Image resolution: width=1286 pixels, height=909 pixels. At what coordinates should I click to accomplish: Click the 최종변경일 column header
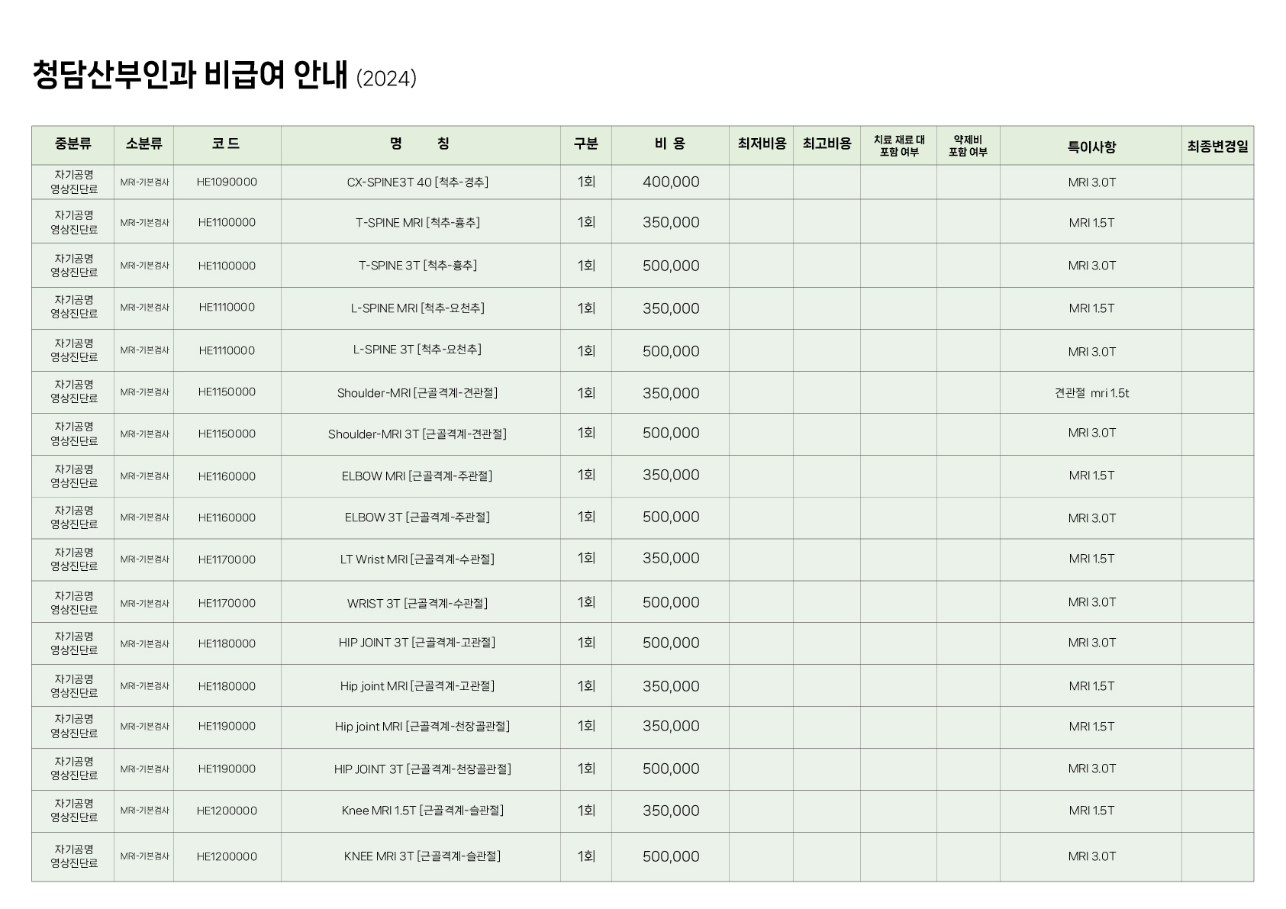(x=1217, y=146)
